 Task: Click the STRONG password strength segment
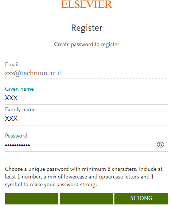click(141, 199)
